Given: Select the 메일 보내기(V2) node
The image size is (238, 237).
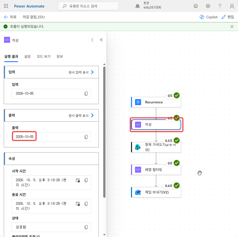Looking at the screenshot, I should [x=156, y=192].
